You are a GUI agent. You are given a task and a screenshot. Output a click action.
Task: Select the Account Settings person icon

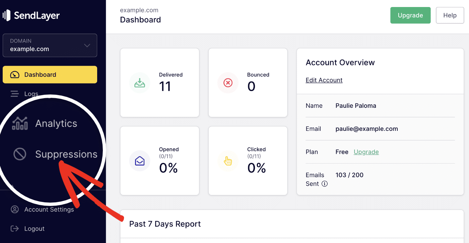(x=14, y=209)
